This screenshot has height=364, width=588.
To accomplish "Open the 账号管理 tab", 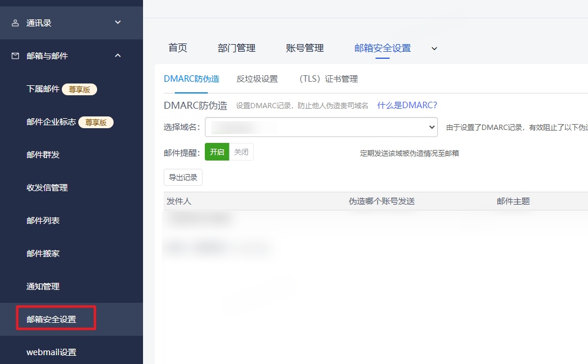I will coord(305,48).
